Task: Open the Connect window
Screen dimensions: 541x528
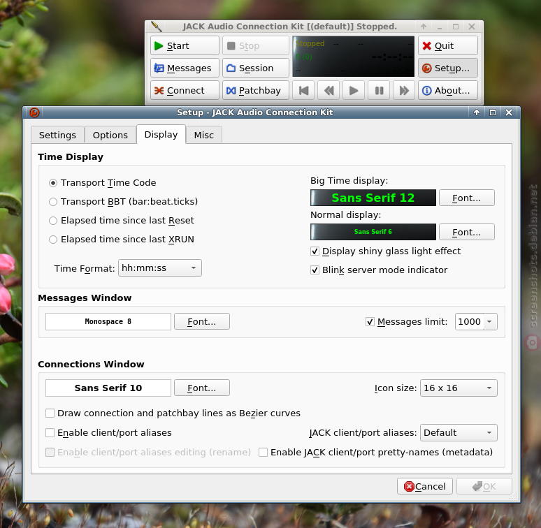Action: pyautogui.click(x=185, y=90)
